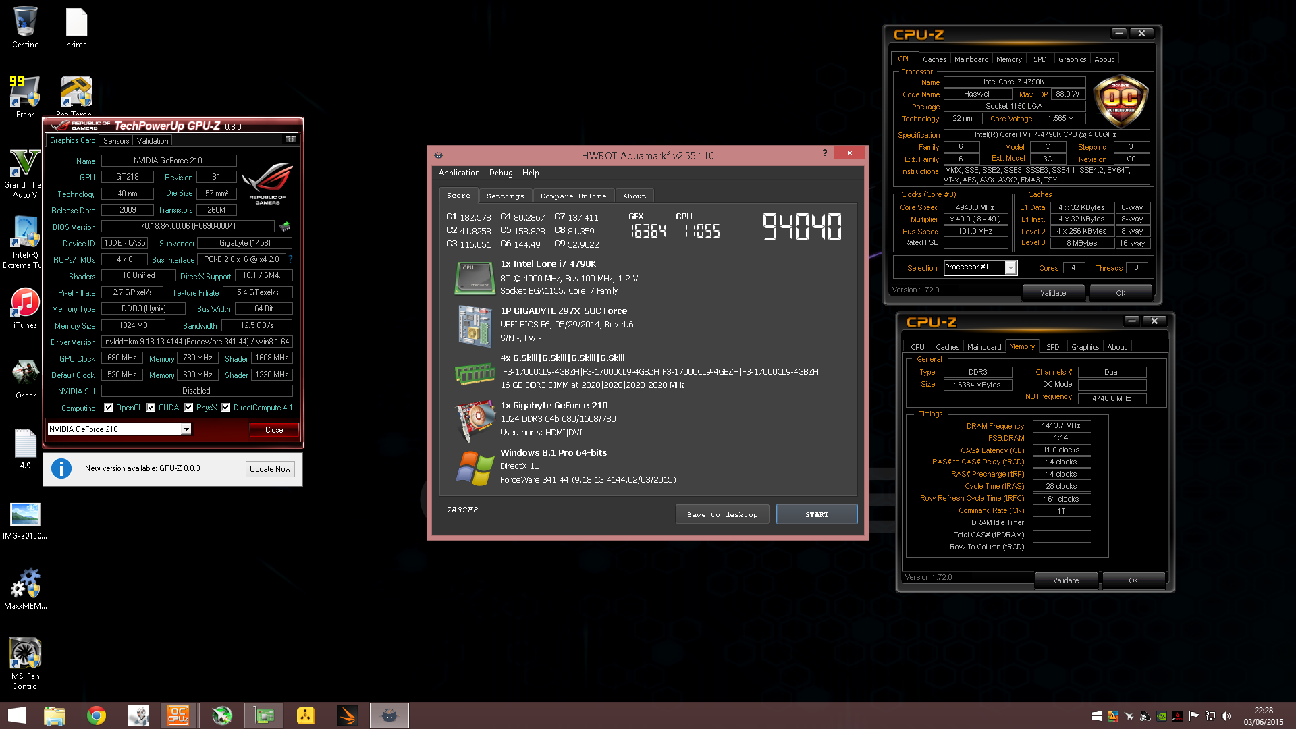Switch to the GPU-Z Validation tab
This screenshot has height=729, width=1296.
[x=153, y=140]
